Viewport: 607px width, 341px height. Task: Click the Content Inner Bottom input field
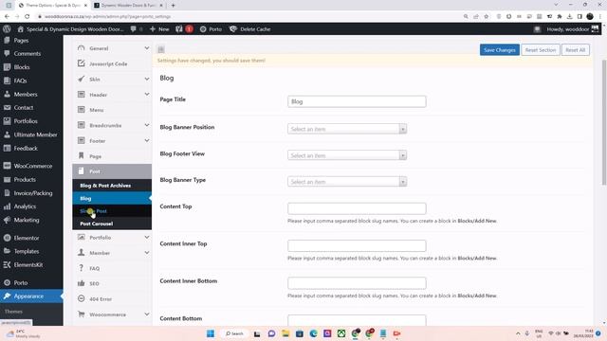357,283
